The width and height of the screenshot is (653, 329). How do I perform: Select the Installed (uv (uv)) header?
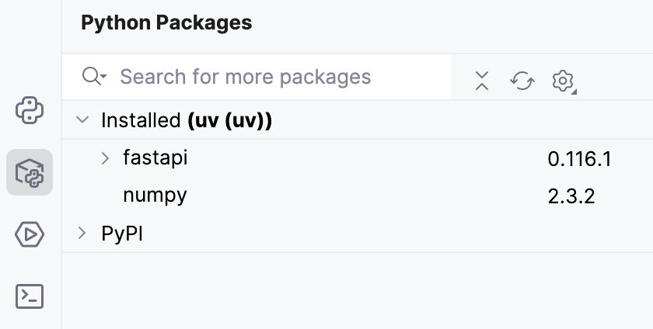tap(187, 120)
